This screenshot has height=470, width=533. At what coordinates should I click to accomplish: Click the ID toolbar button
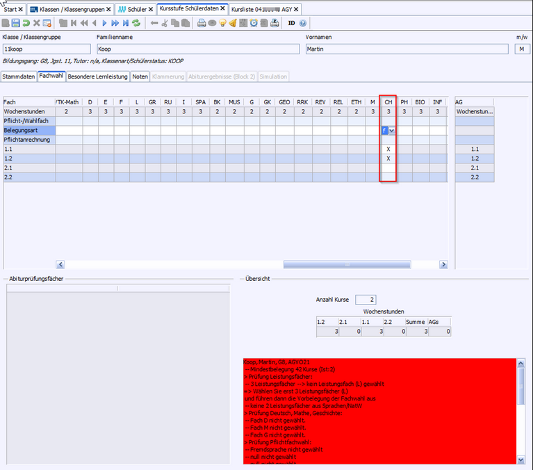pyautogui.click(x=292, y=23)
